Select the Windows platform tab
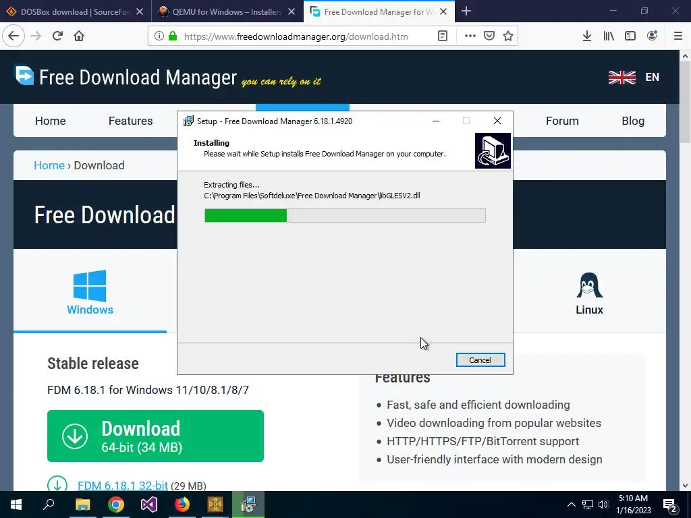 [x=90, y=293]
